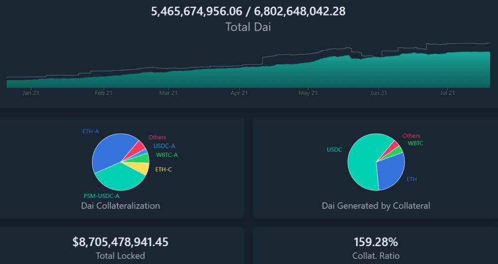Click the Total Dai heading
The width and height of the screenshot is (498, 264).
[248, 27]
